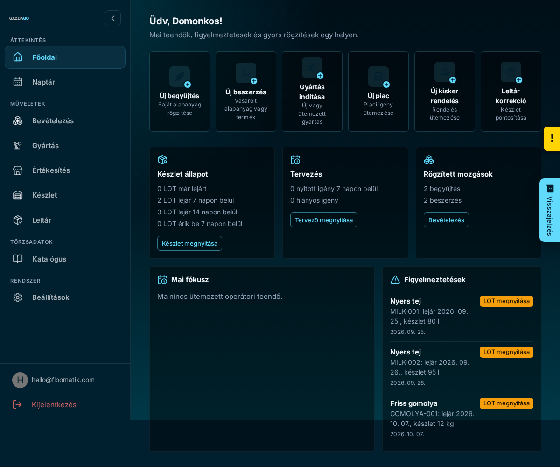Open the planner via Tervező megnyitása
Viewport: 560px width, 467px height.
tap(324, 220)
